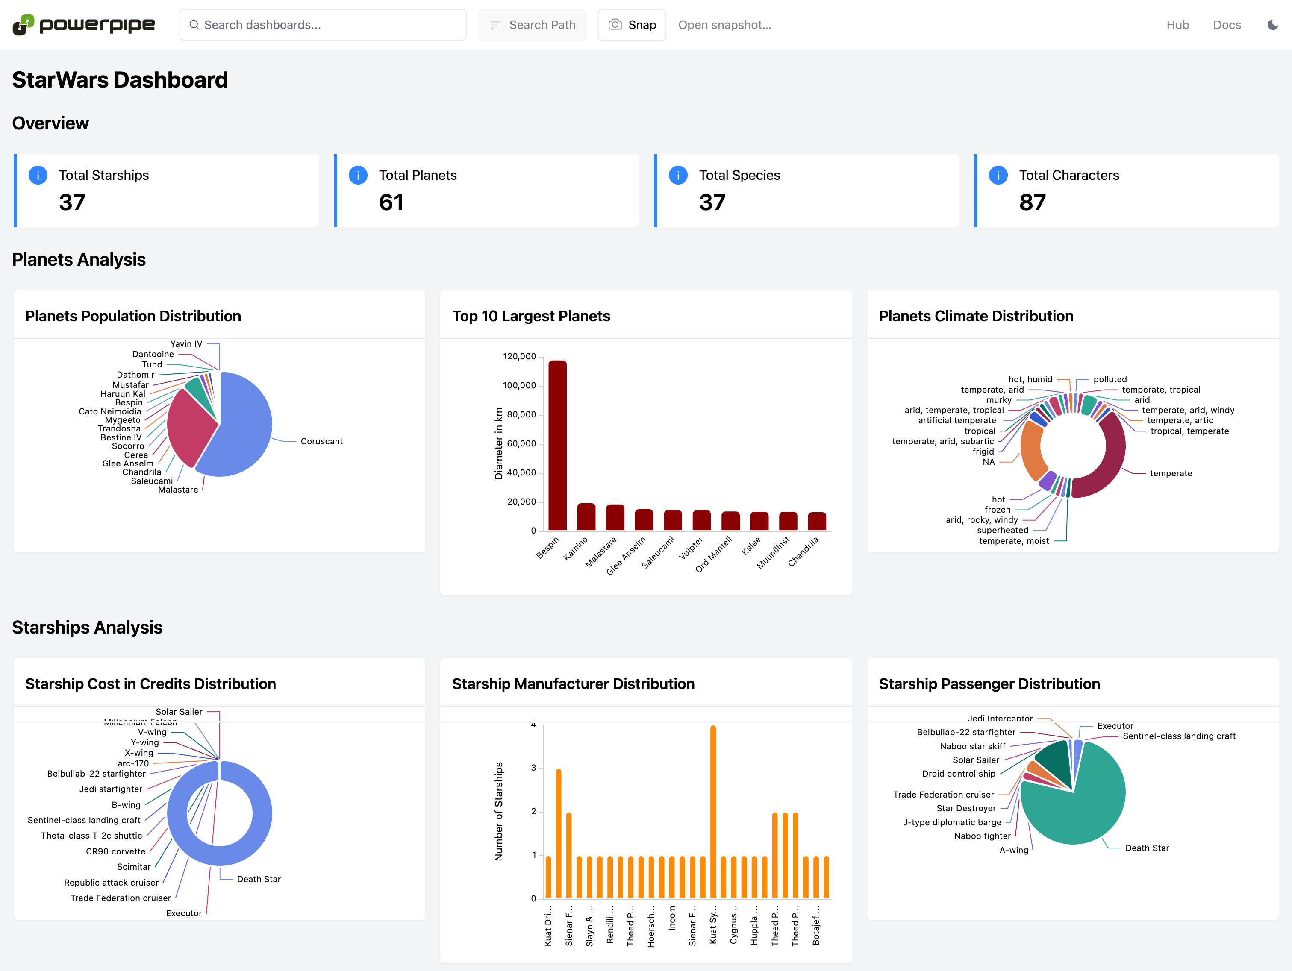Click Planets Population Distribution title
The height and width of the screenshot is (971, 1292).
click(133, 316)
